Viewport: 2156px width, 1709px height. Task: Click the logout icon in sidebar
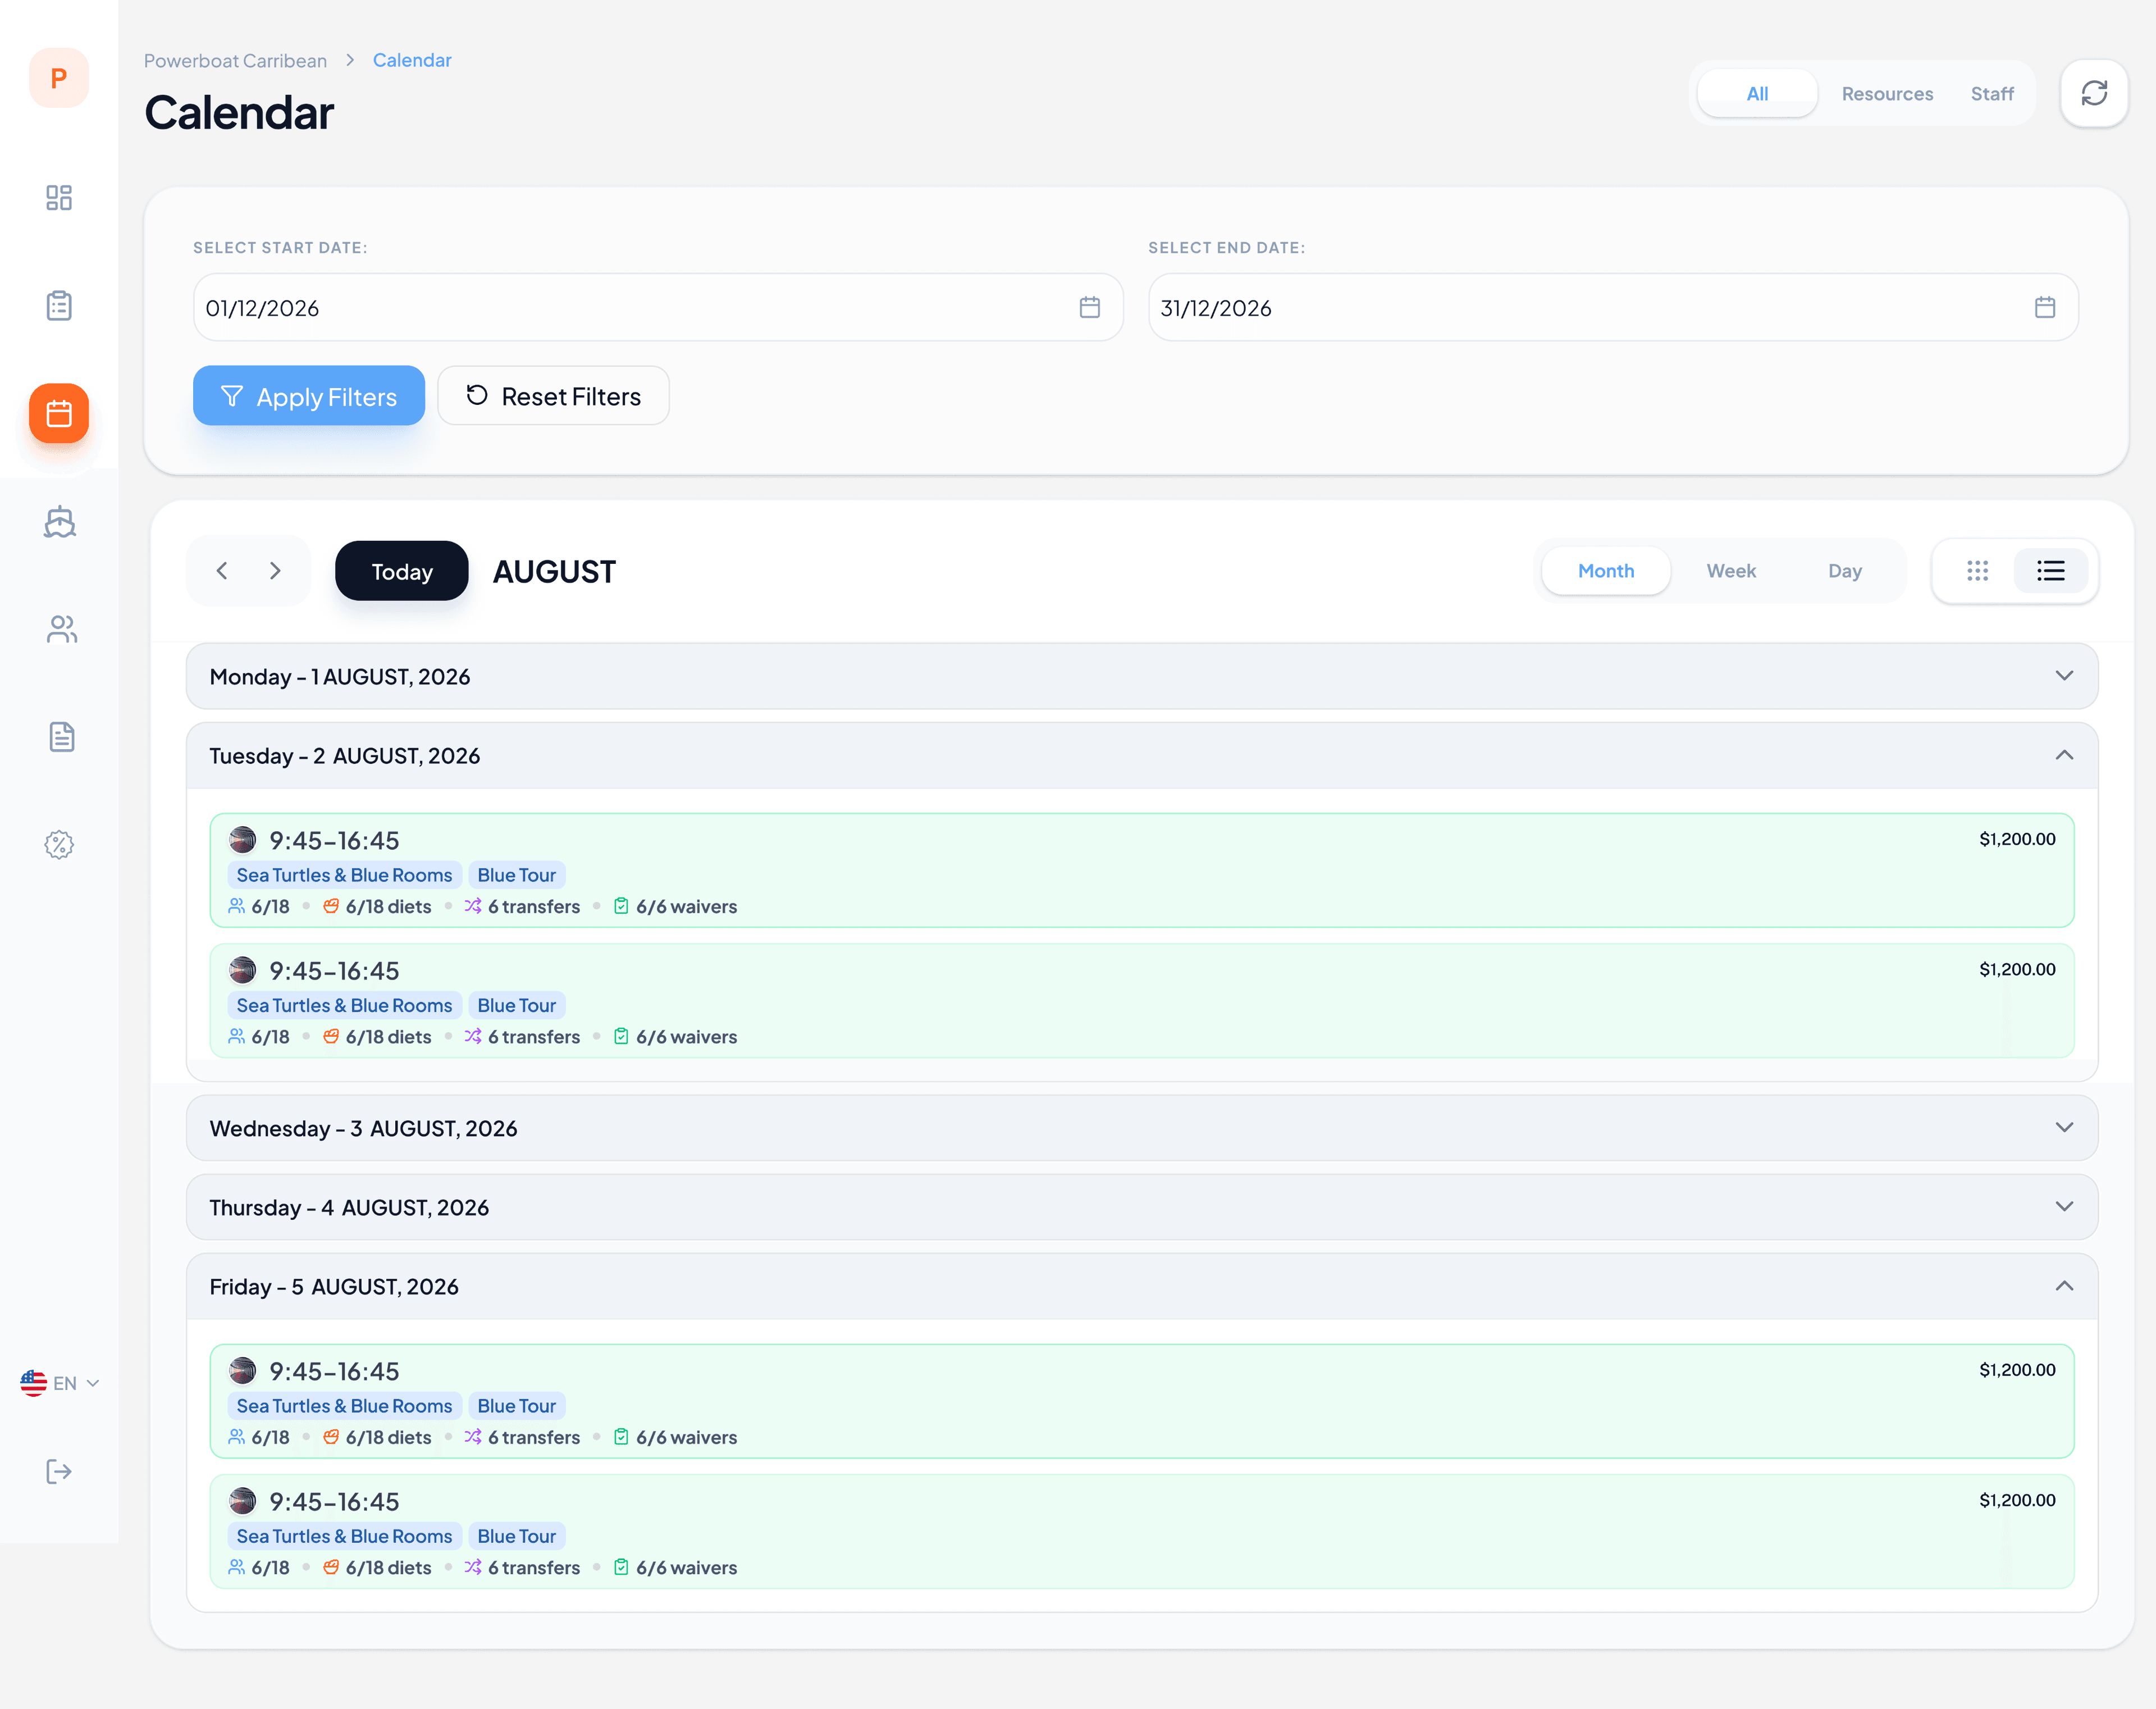click(x=59, y=1471)
